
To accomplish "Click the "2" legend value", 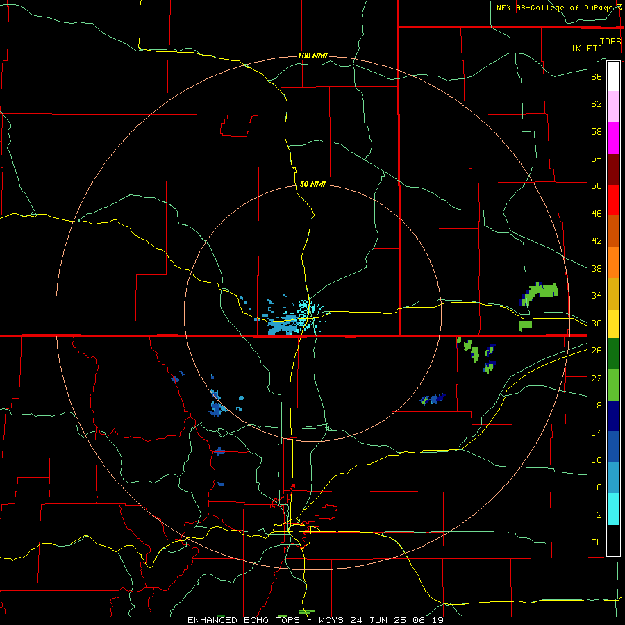I will 599,515.
